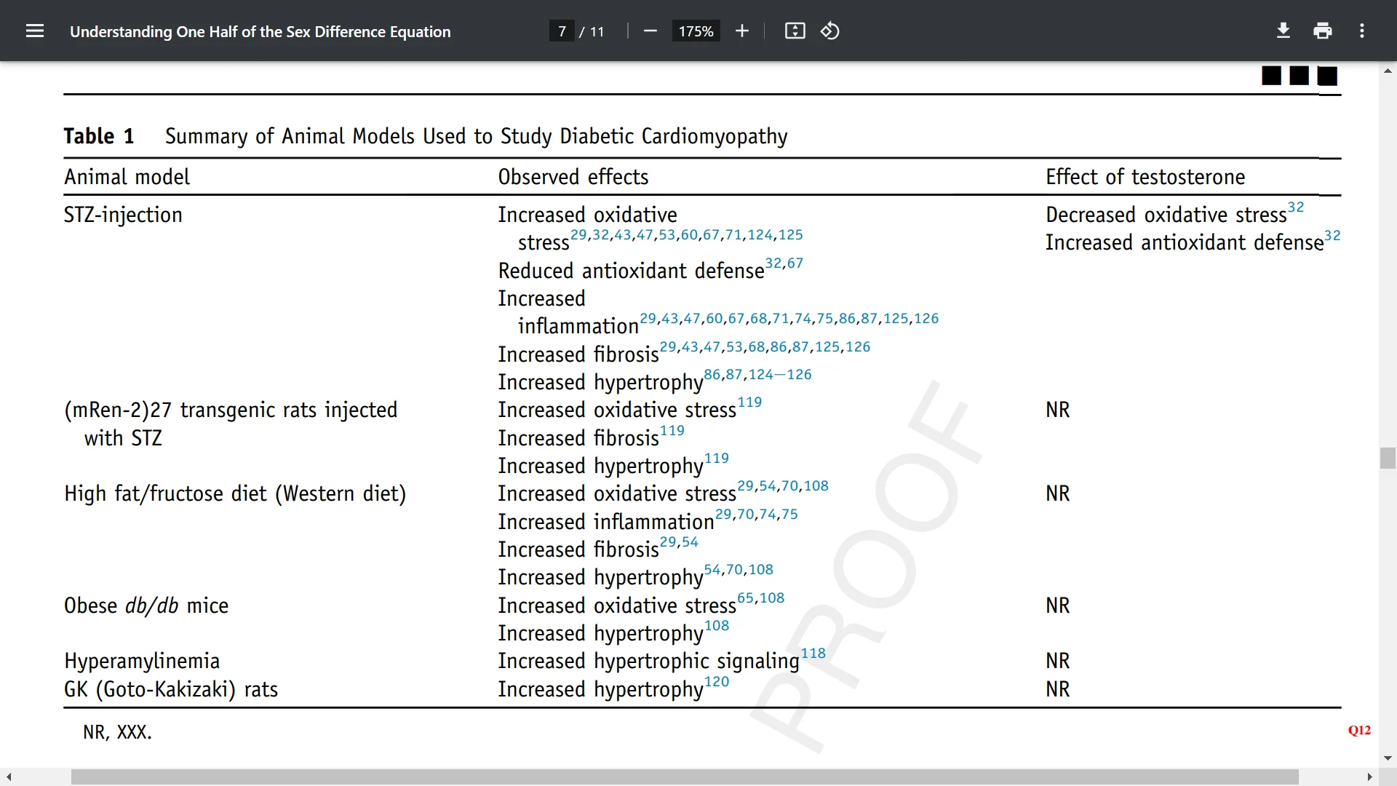Click the zoom in plus button
This screenshot has height=786, width=1397.
coord(742,31)
